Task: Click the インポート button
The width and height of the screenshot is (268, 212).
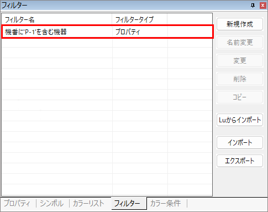Action: 240,142
